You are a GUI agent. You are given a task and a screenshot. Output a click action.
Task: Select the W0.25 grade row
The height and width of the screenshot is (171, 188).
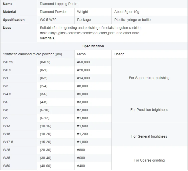[8, 62]
